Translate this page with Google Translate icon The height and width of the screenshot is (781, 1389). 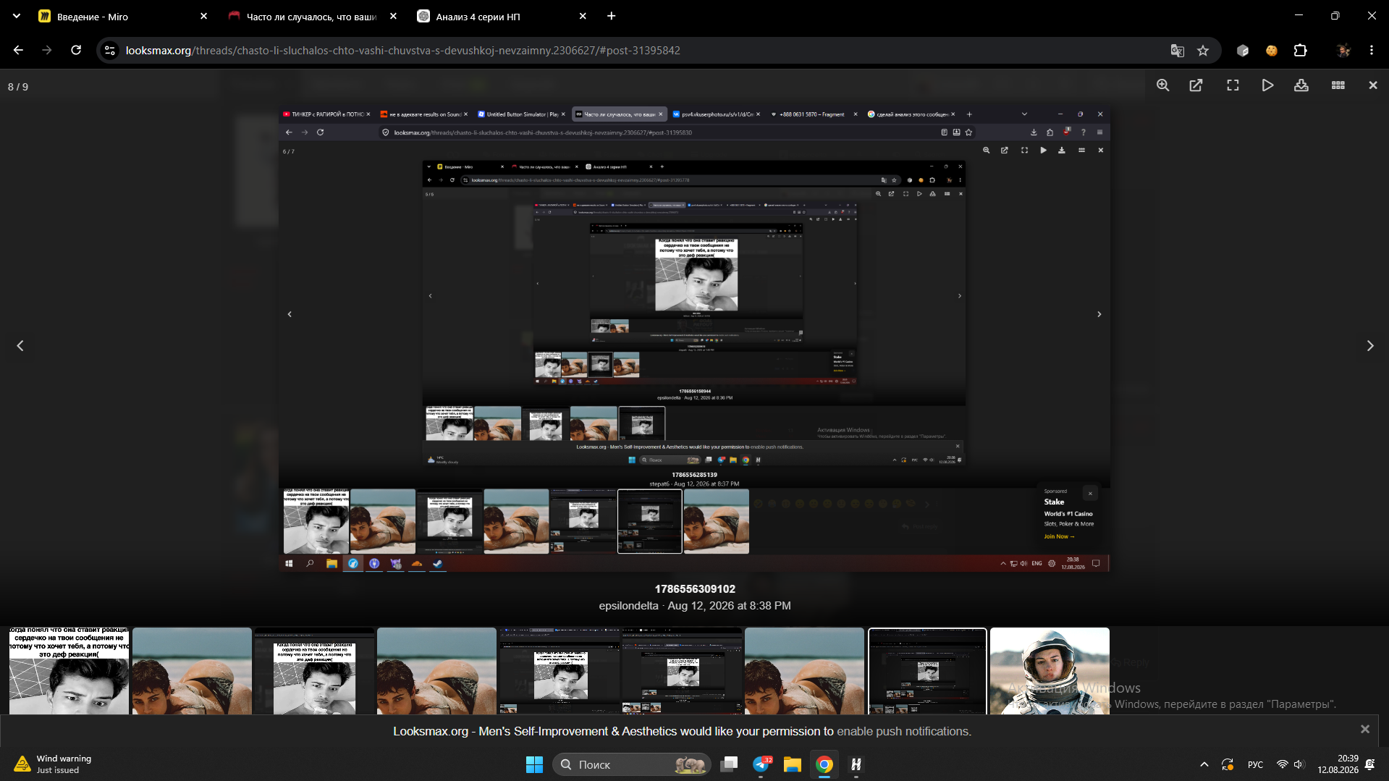pyautogui.click(x=1178, y=50)
